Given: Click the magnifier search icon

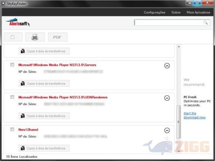Looking at the screenshot, I should click(206, 22).
